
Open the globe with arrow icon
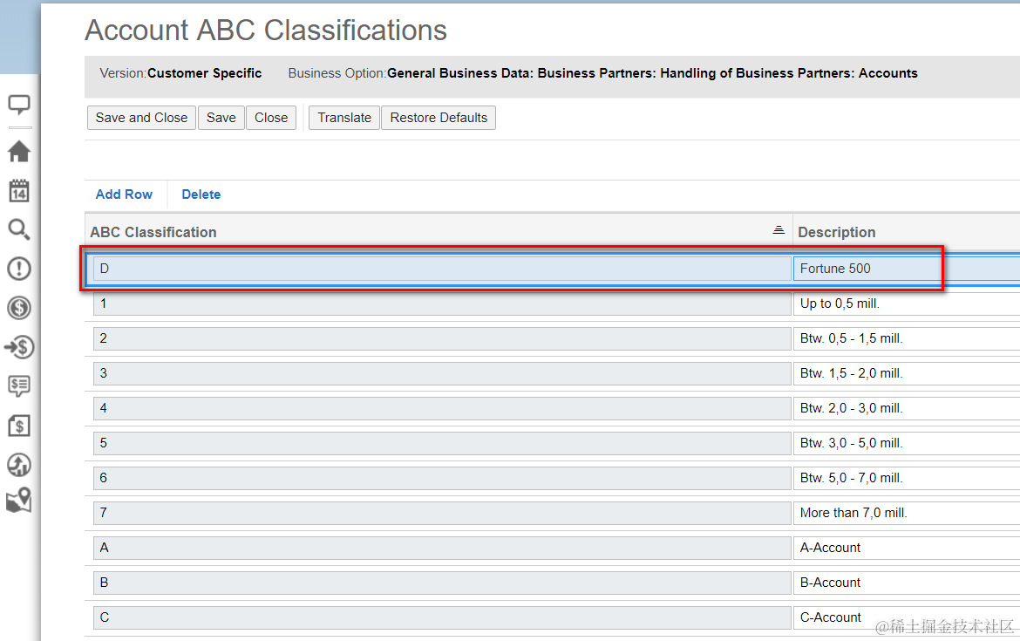[x=19, y=465]
